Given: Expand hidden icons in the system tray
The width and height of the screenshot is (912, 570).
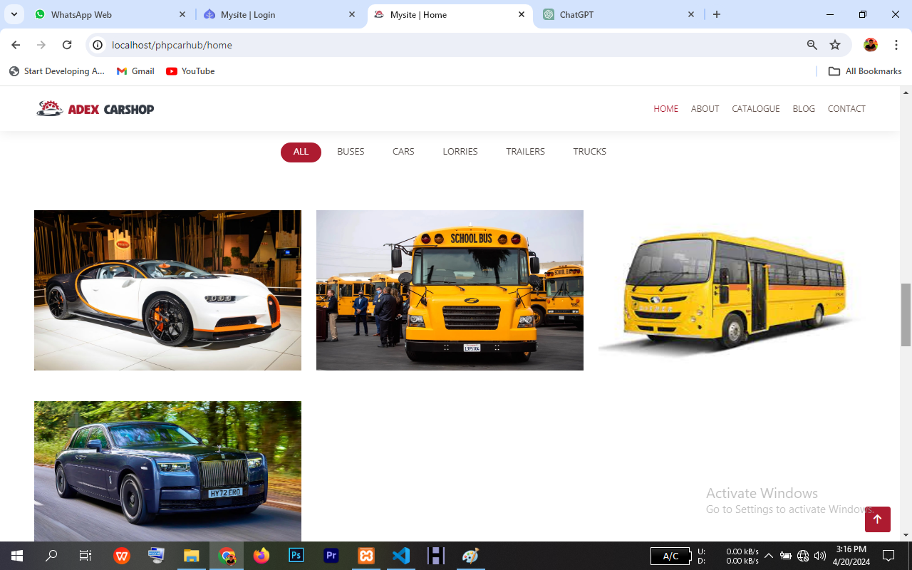Looking at the screenshot, I should click(x=768, y=555).
